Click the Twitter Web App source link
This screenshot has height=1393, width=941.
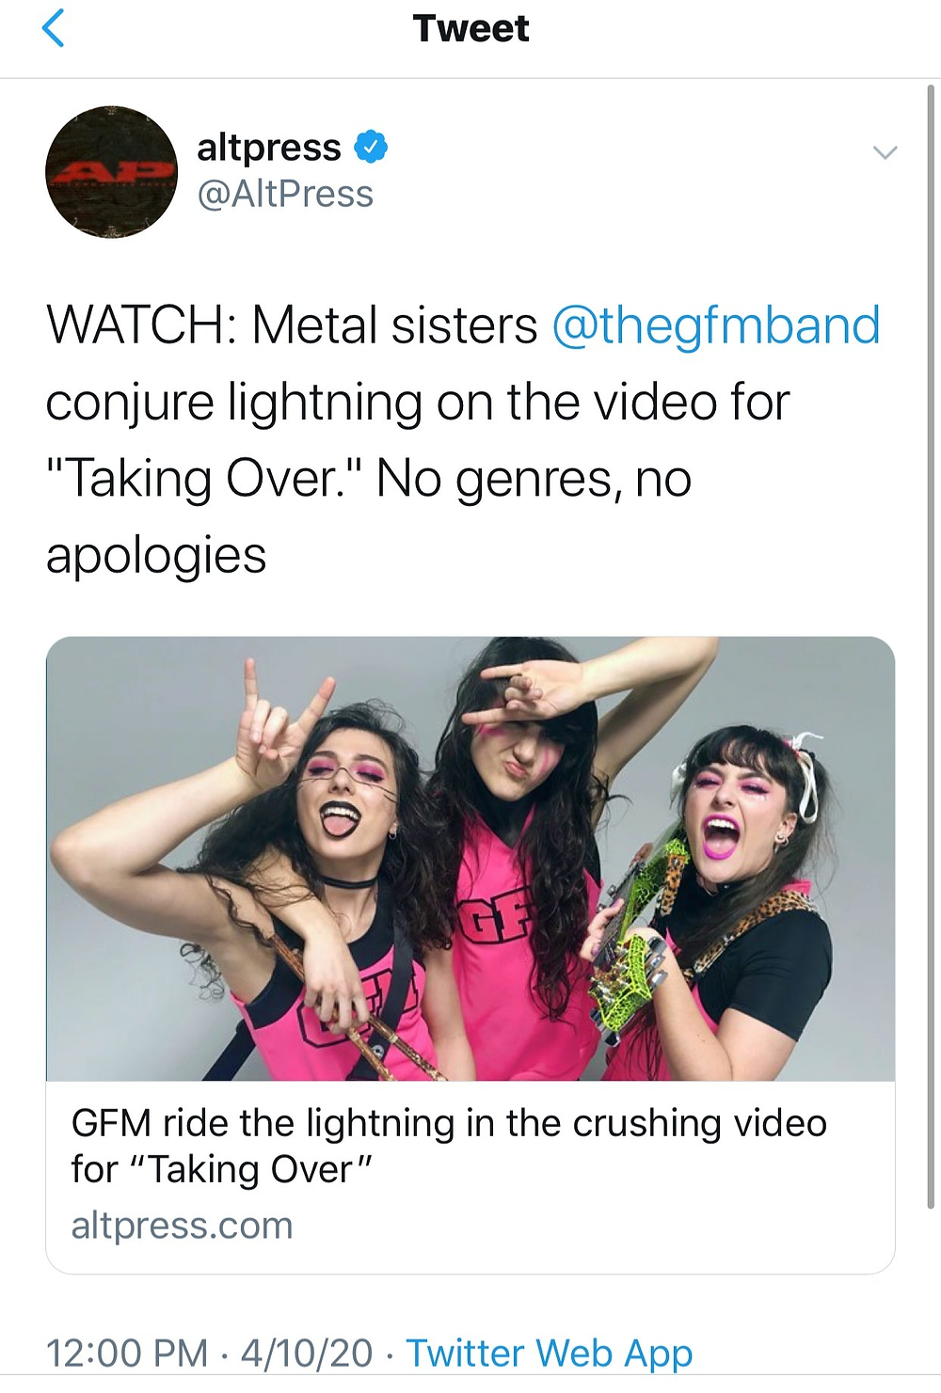550,1353
